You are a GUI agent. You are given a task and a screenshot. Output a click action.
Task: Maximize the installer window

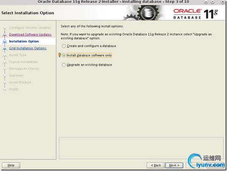[212, 2]
